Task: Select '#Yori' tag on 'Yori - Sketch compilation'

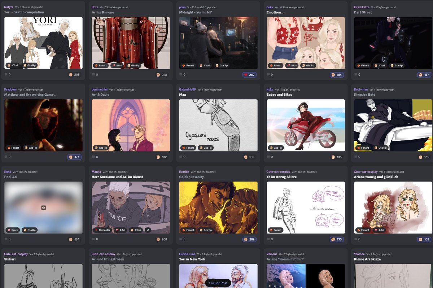Action: tap(13, 65)
